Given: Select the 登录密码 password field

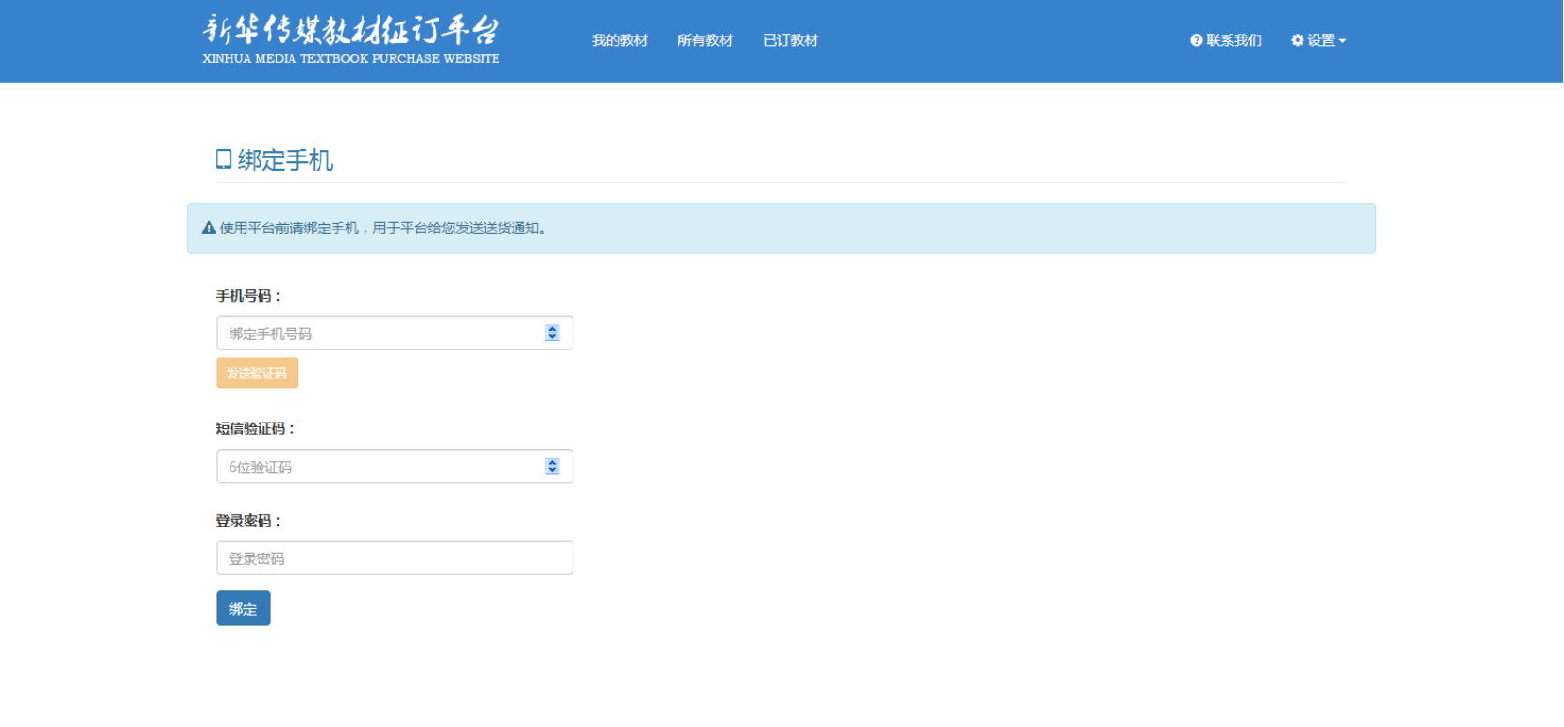Looking at the screenshot, I should click(x=395, y=558).
